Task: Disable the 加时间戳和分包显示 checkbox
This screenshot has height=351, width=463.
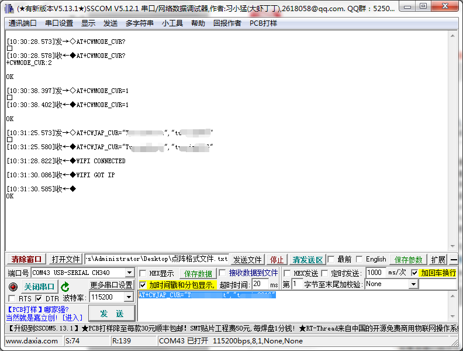Action: coord(143,285)
